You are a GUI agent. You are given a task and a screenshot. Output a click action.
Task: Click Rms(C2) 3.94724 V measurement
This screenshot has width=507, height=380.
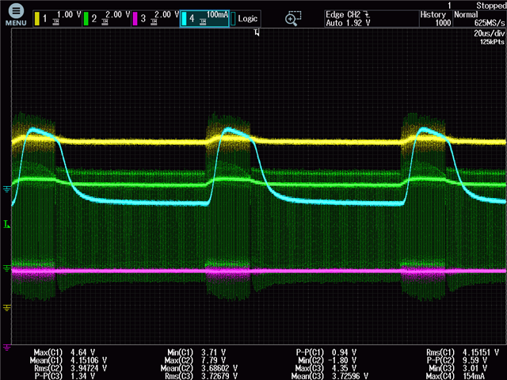71,368
